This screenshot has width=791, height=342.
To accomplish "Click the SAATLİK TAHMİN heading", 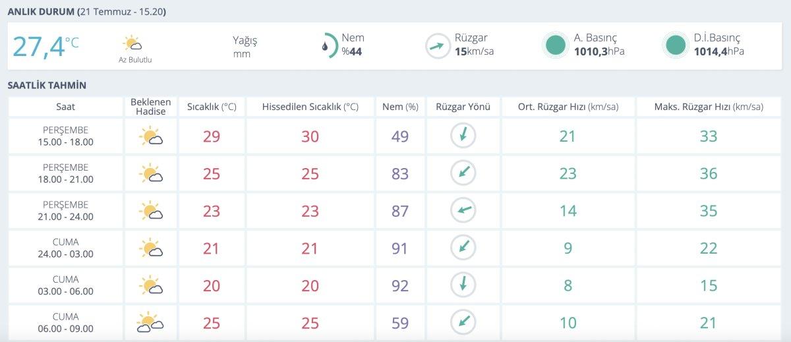I will (x=47, y=86).
